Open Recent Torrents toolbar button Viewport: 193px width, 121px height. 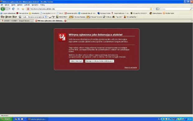coord(94,17)
